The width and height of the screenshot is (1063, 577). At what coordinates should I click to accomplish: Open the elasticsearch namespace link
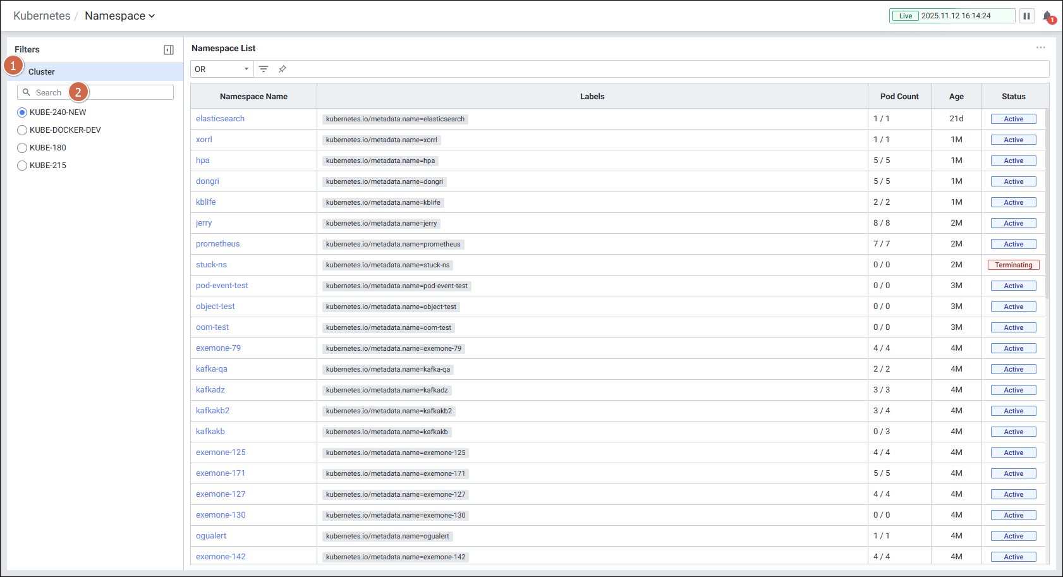220,119
